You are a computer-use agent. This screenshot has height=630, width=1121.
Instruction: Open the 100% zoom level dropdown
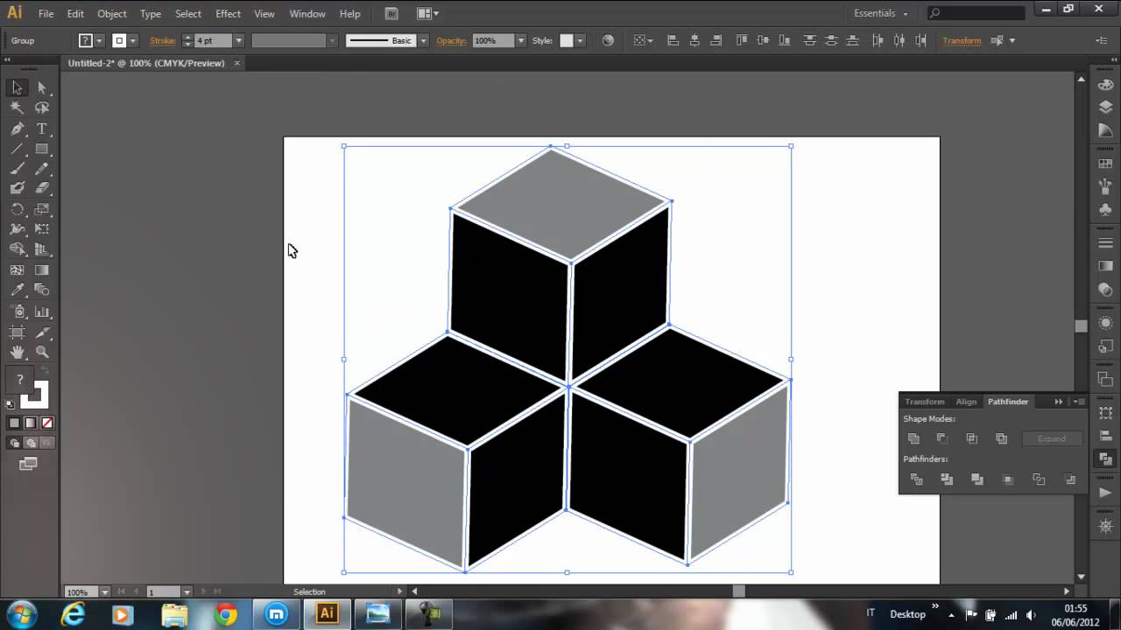tap(104, 592)
